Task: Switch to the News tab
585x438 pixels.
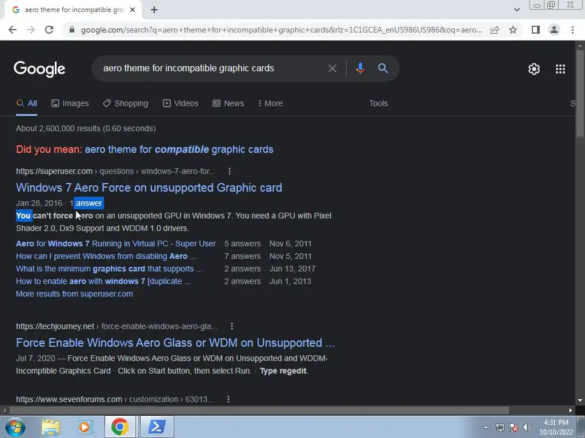Action: point(229,104)
